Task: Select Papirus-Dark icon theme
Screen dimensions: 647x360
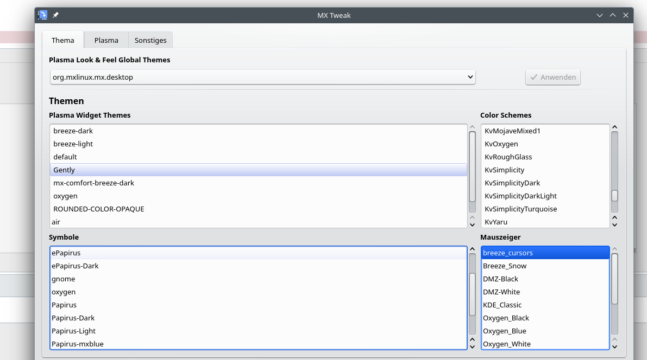Action: (x=258, y=318)
